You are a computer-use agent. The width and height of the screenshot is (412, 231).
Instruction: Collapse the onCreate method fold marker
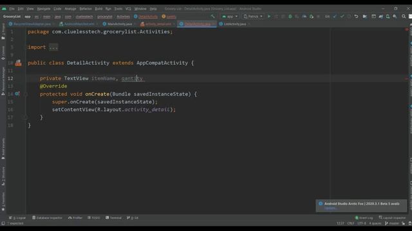point(26,94)
